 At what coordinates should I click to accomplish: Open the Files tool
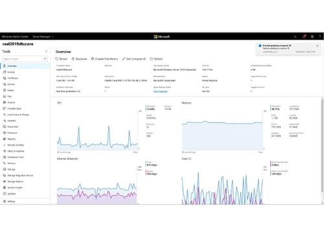[25, 97]
